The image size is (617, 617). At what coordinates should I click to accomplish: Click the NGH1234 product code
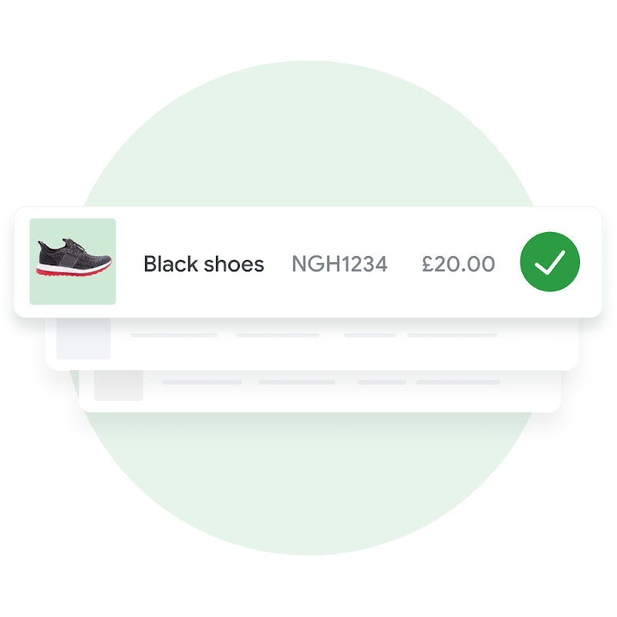point(339,264)
